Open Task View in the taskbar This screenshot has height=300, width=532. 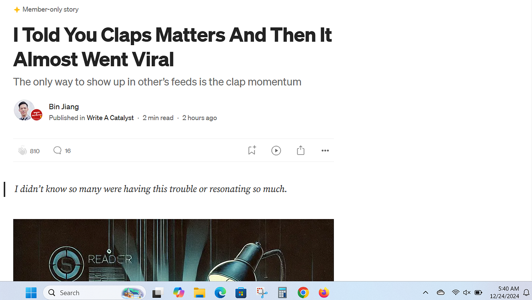pyautogui.click(x=158, y=292)
